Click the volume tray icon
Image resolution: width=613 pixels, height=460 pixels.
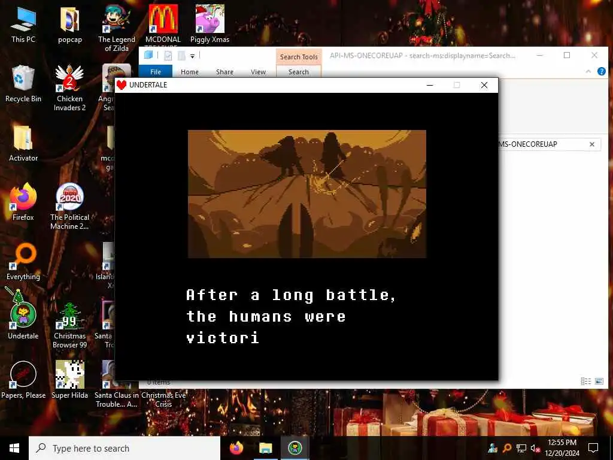tap(535, 448)
